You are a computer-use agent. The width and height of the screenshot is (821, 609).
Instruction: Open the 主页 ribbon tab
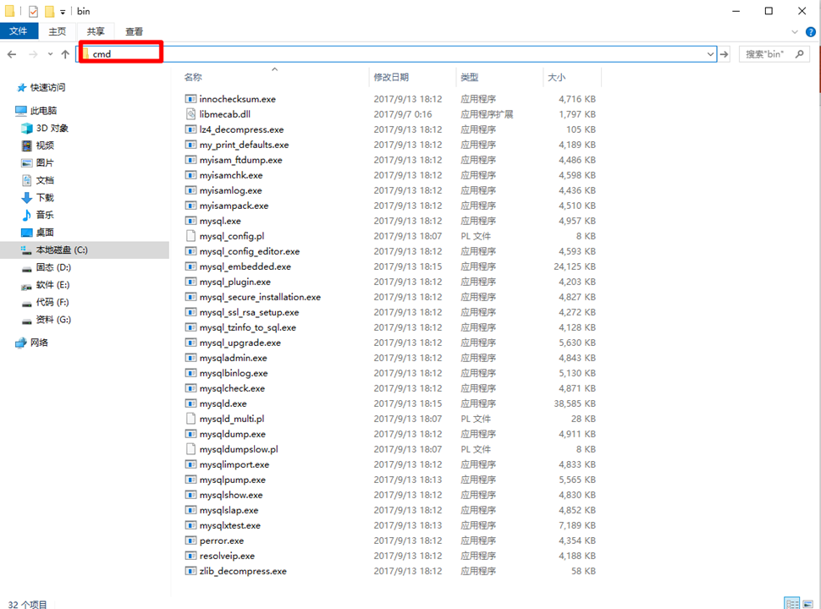click(x=58, y=31)
